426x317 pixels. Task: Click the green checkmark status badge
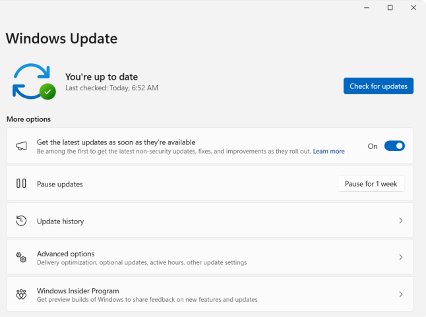click(47, 92)
